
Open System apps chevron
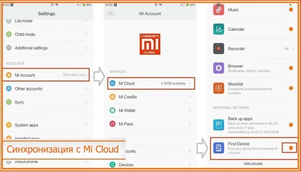86,125
